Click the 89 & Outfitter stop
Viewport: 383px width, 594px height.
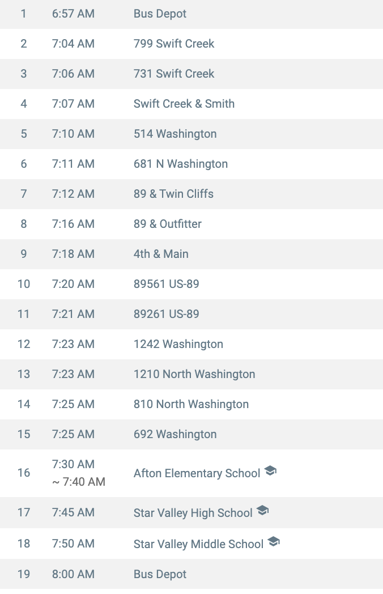[x=168, y=224]
